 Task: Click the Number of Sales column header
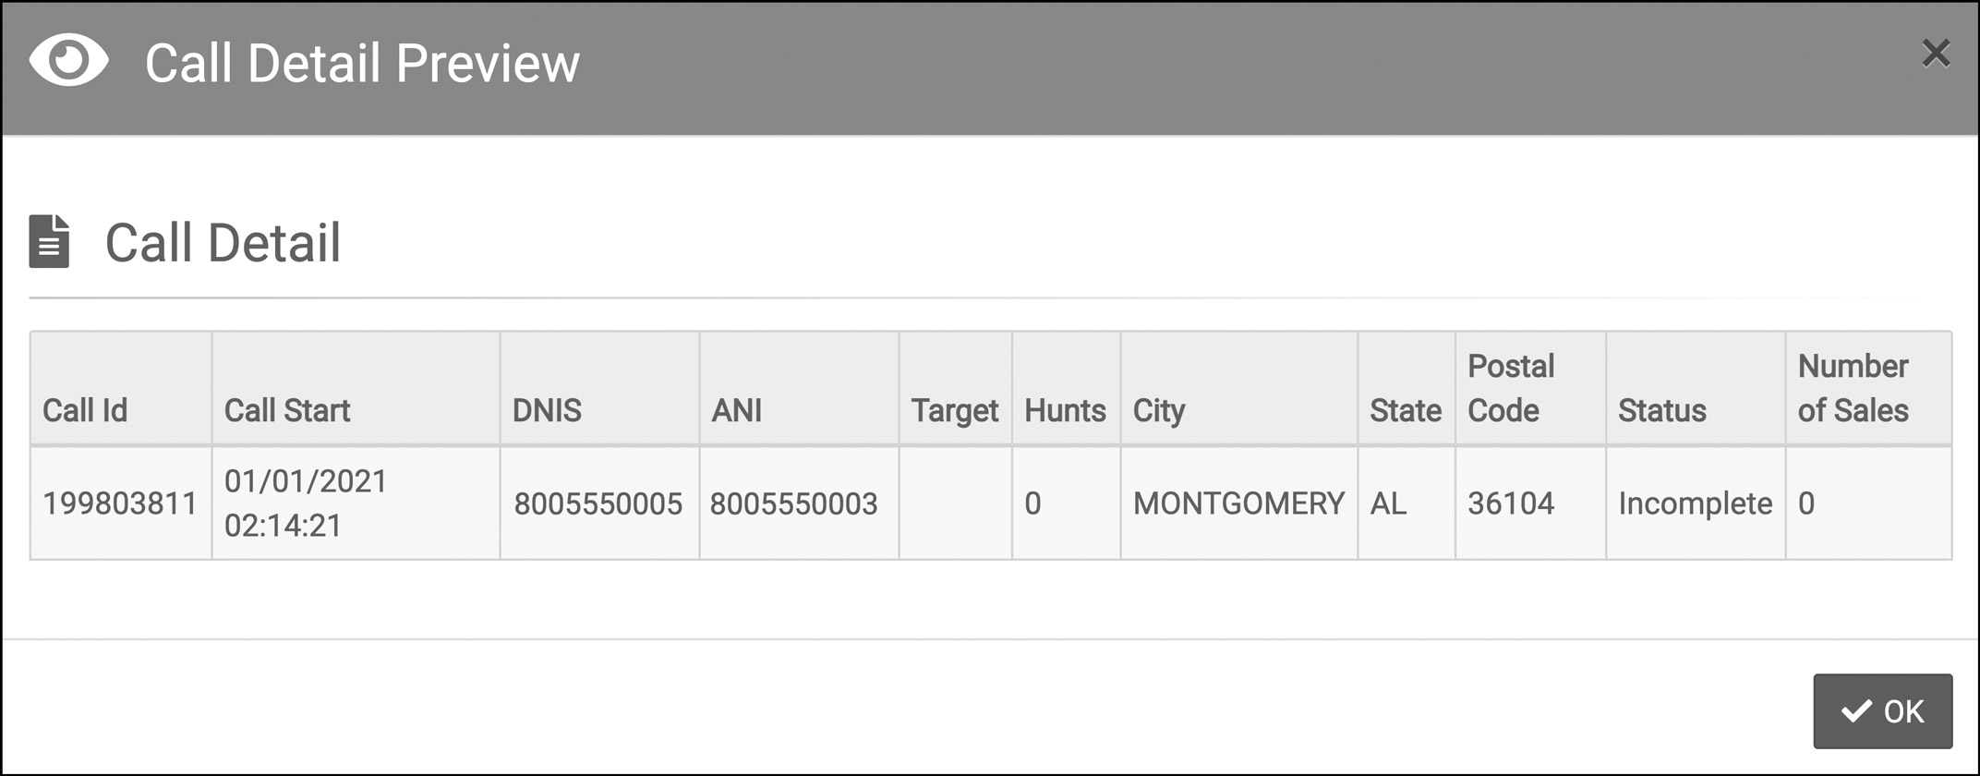coord(1869,389)
